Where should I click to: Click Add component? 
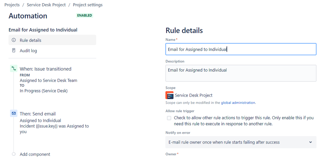point(35,154)
